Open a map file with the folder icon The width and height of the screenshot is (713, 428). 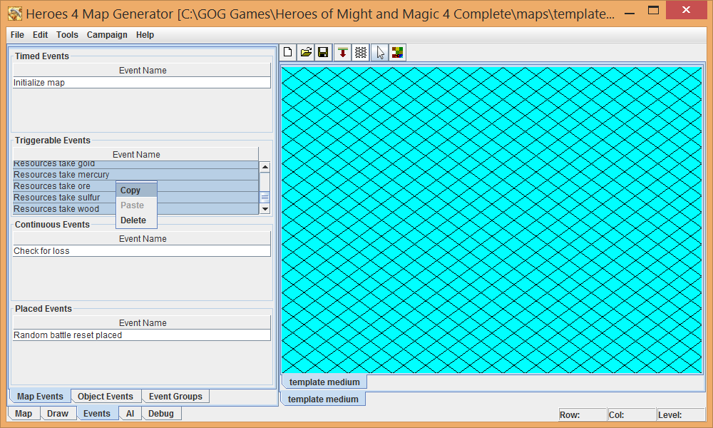[x=306, y=52]
